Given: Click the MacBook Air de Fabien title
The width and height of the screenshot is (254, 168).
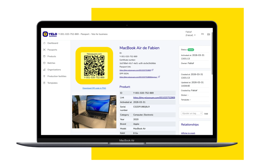Looking at the screenshot, I should point(140,48).
